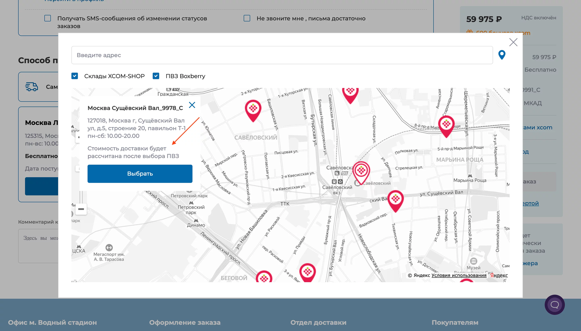
Task: Select Boxberry marker near 3-я ул. Ямского Поля
Action: [307, 273]
